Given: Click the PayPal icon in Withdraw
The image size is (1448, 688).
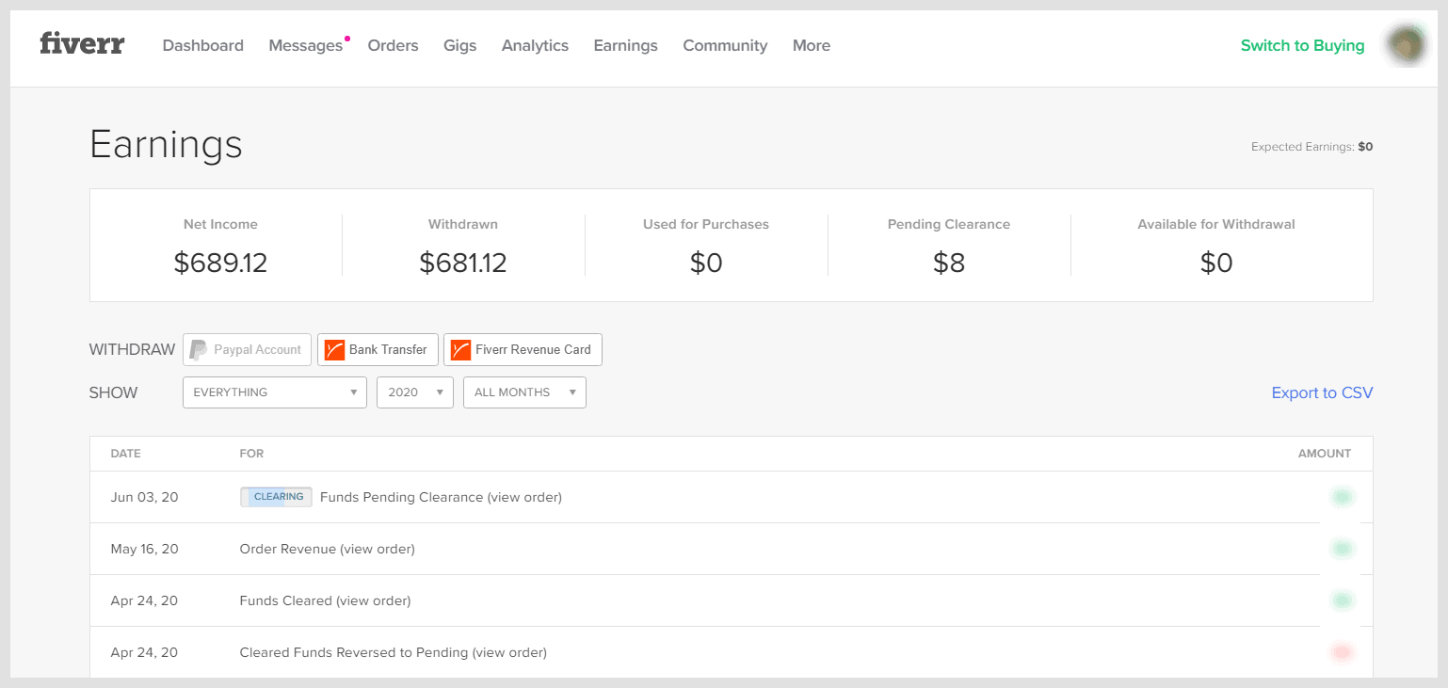Looking at the screenshot, I should click(x=198, y=349).
